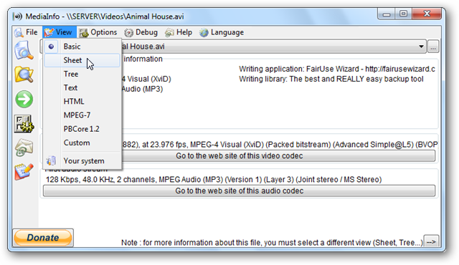Close the View menu from menu bar
Viewport: 459px width, 265px height.
point(60,32)
